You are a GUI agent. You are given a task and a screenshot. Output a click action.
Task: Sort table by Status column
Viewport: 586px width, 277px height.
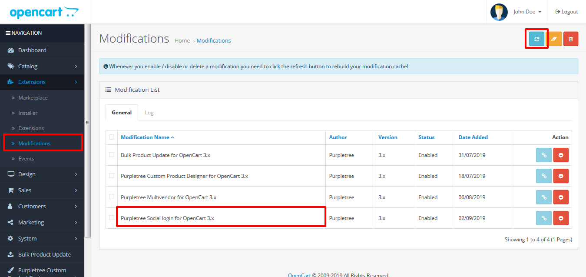[x=427, y=137]
